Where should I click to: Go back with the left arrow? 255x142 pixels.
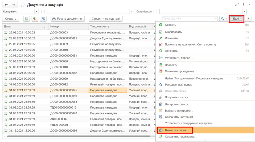pos(6,5)
